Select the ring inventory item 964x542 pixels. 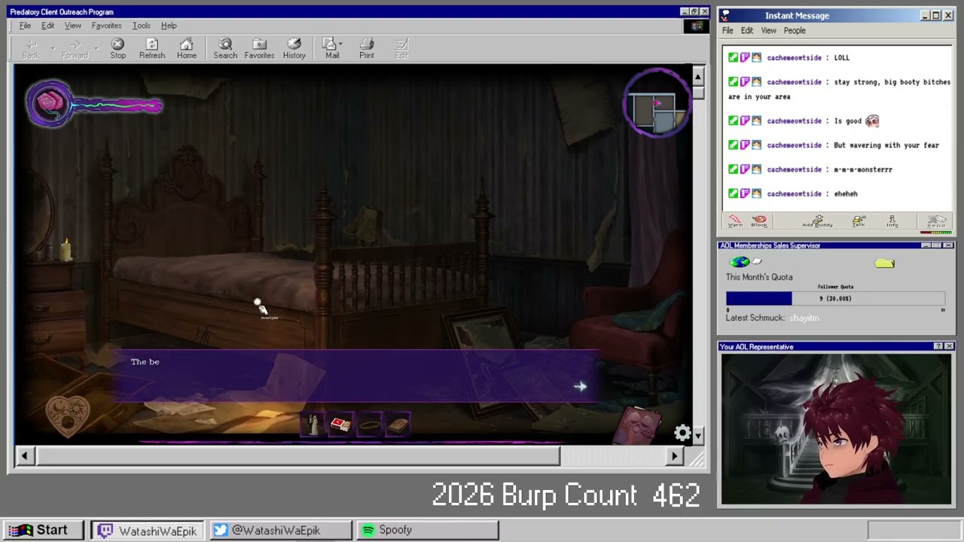pyautogui.click(x=369, y=425)
